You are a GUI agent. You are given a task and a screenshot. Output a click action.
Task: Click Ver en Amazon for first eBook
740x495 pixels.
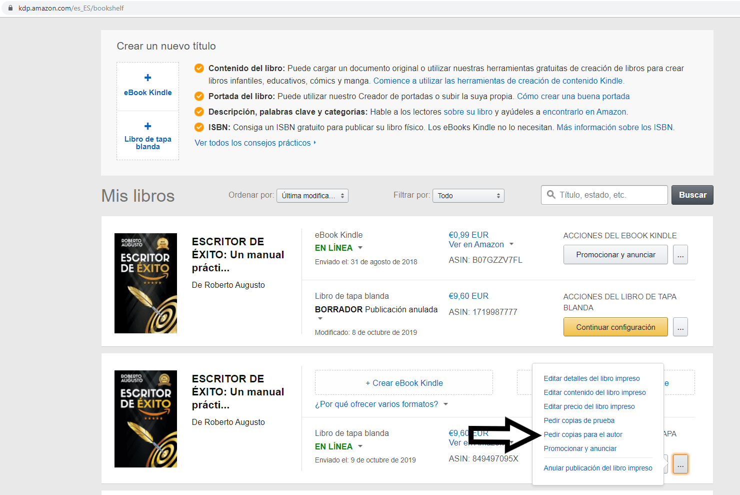click(x=476, y=244)
